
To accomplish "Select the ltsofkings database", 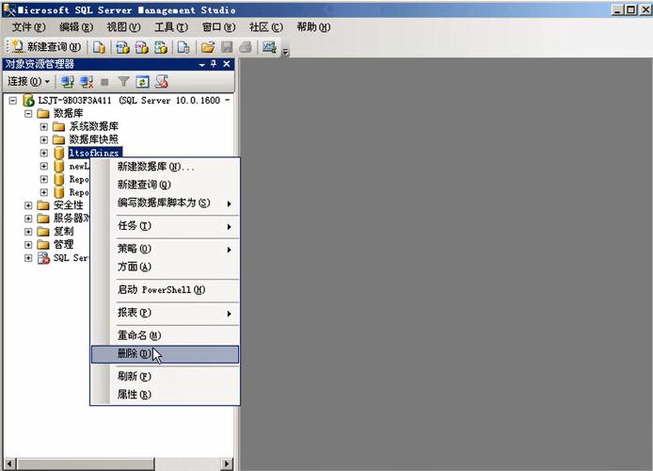I will pos(95,153).
